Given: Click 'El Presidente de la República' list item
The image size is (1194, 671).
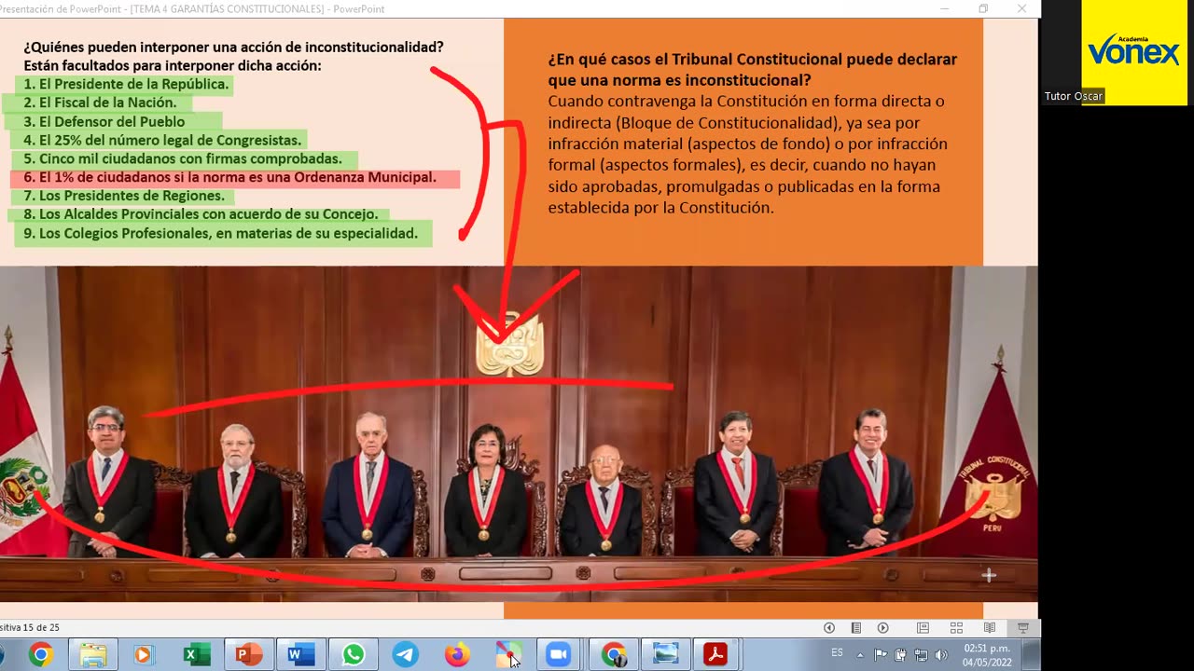Looking at the screenshot, I should point(126,84).
